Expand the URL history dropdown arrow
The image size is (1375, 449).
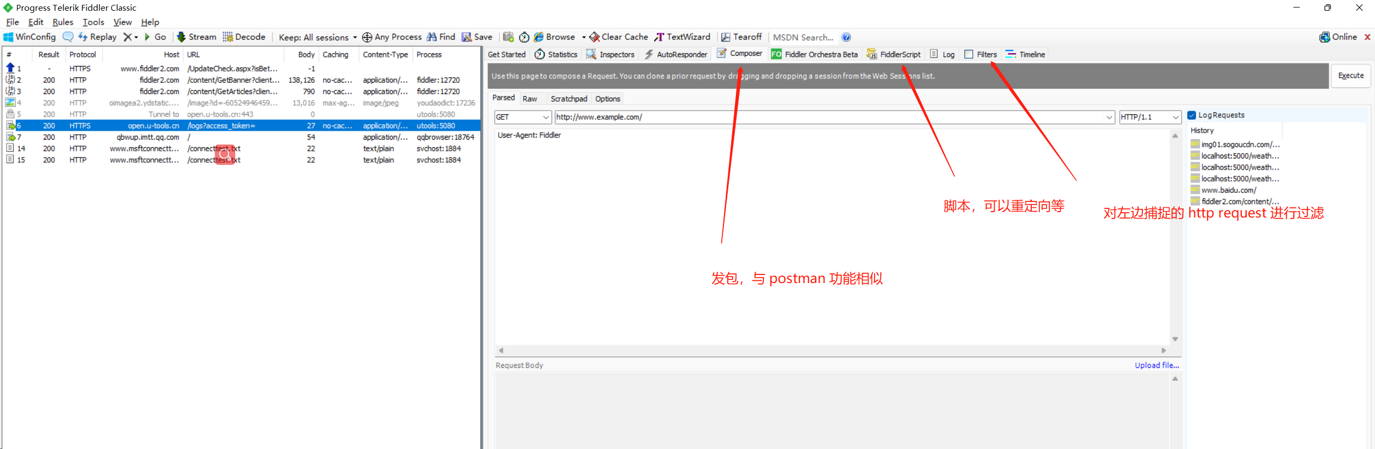click(x=1109, y=117)
